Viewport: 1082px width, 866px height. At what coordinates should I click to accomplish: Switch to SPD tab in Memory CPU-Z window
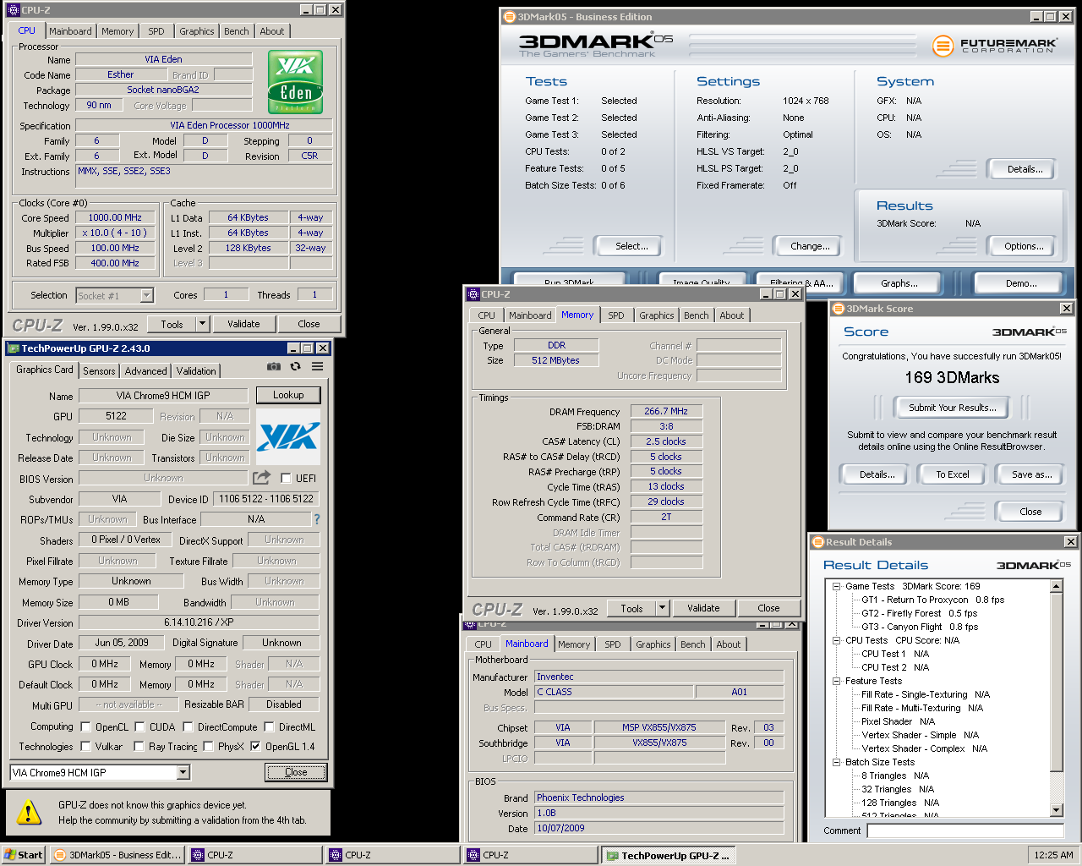tap(616, 315)
